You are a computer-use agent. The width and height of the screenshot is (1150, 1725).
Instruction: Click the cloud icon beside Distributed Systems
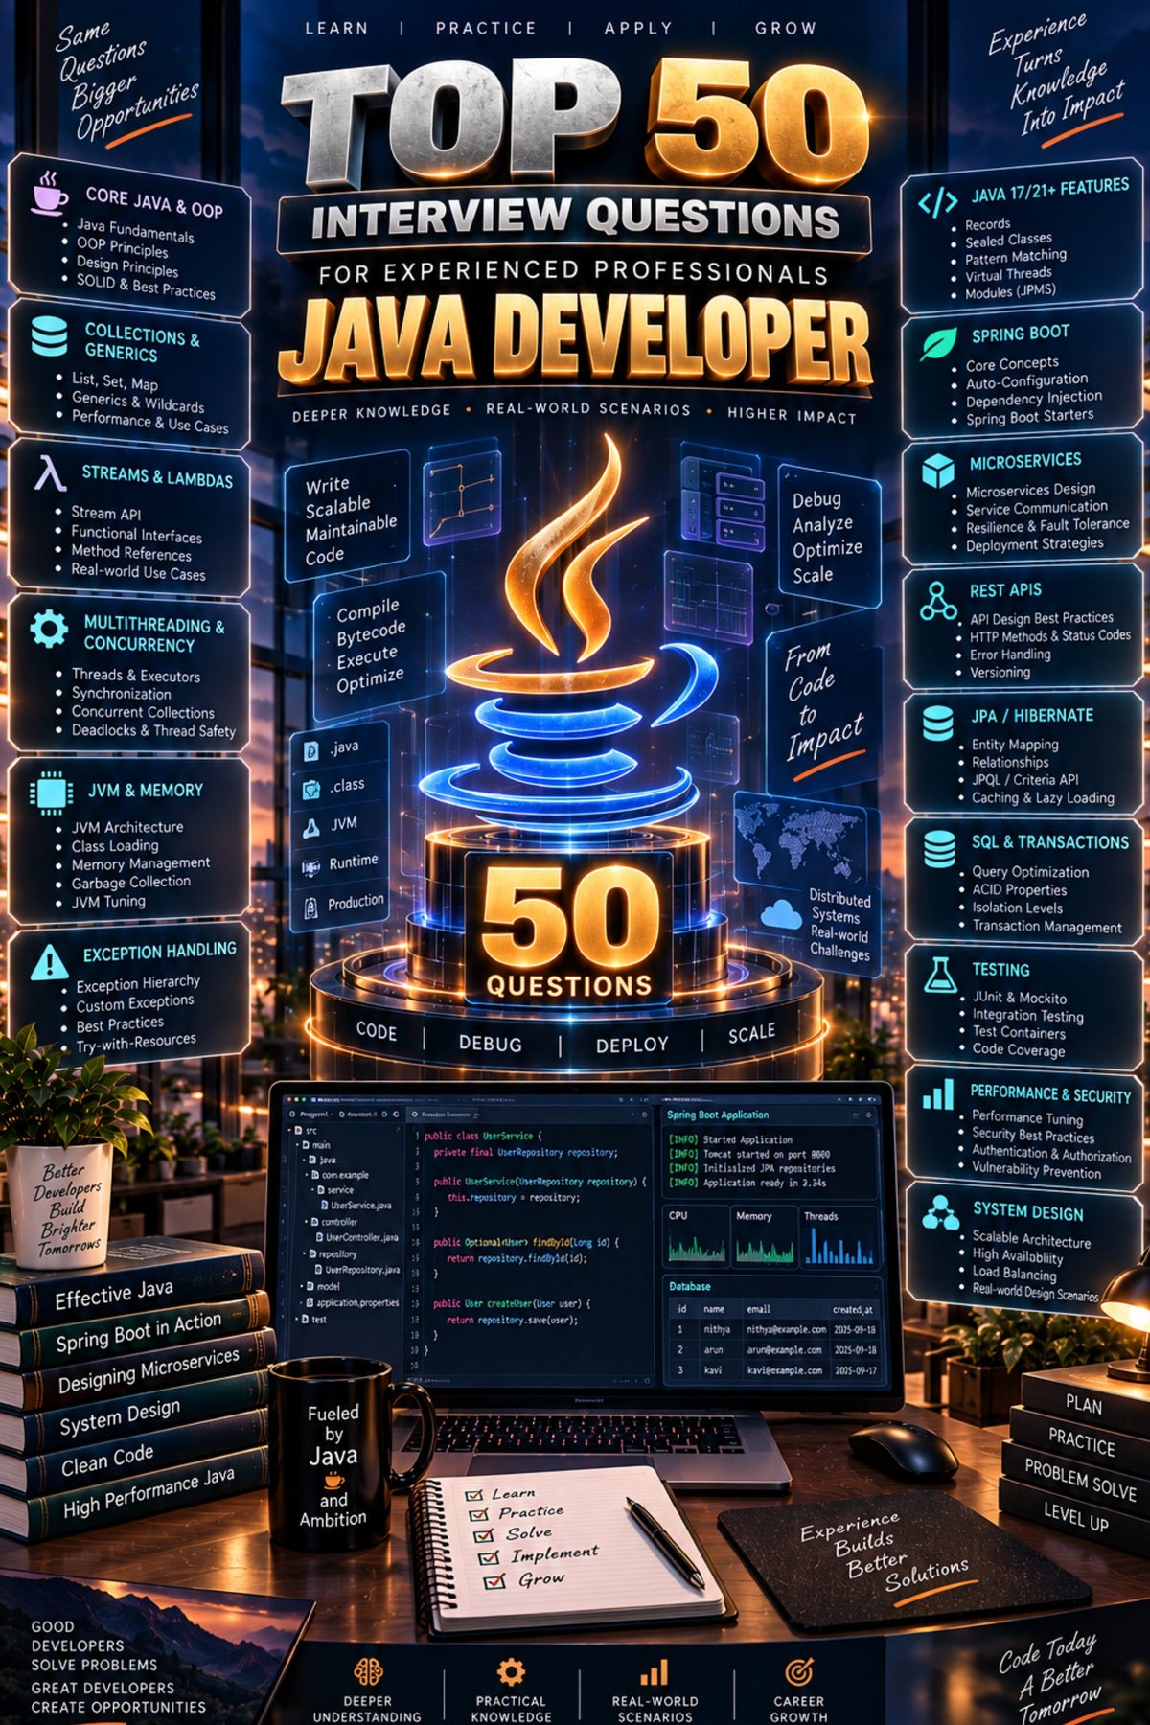(781, 913)
